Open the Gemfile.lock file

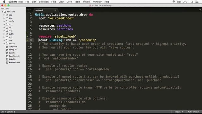(x=14, y=56)
